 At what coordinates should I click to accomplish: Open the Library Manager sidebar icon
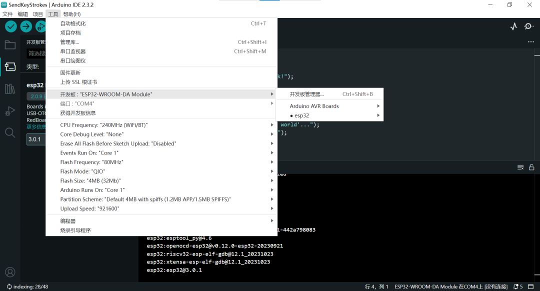tap(10, 88)
